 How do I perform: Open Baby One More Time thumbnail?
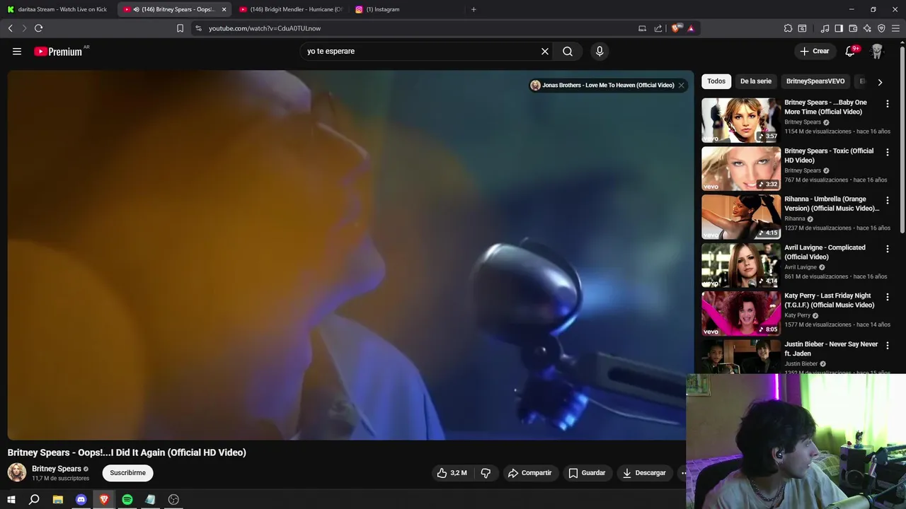[741, 120]
